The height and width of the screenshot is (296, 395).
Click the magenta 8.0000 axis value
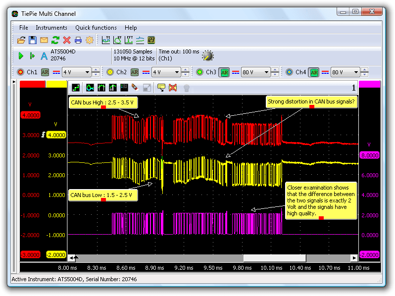tap(370, 155)
